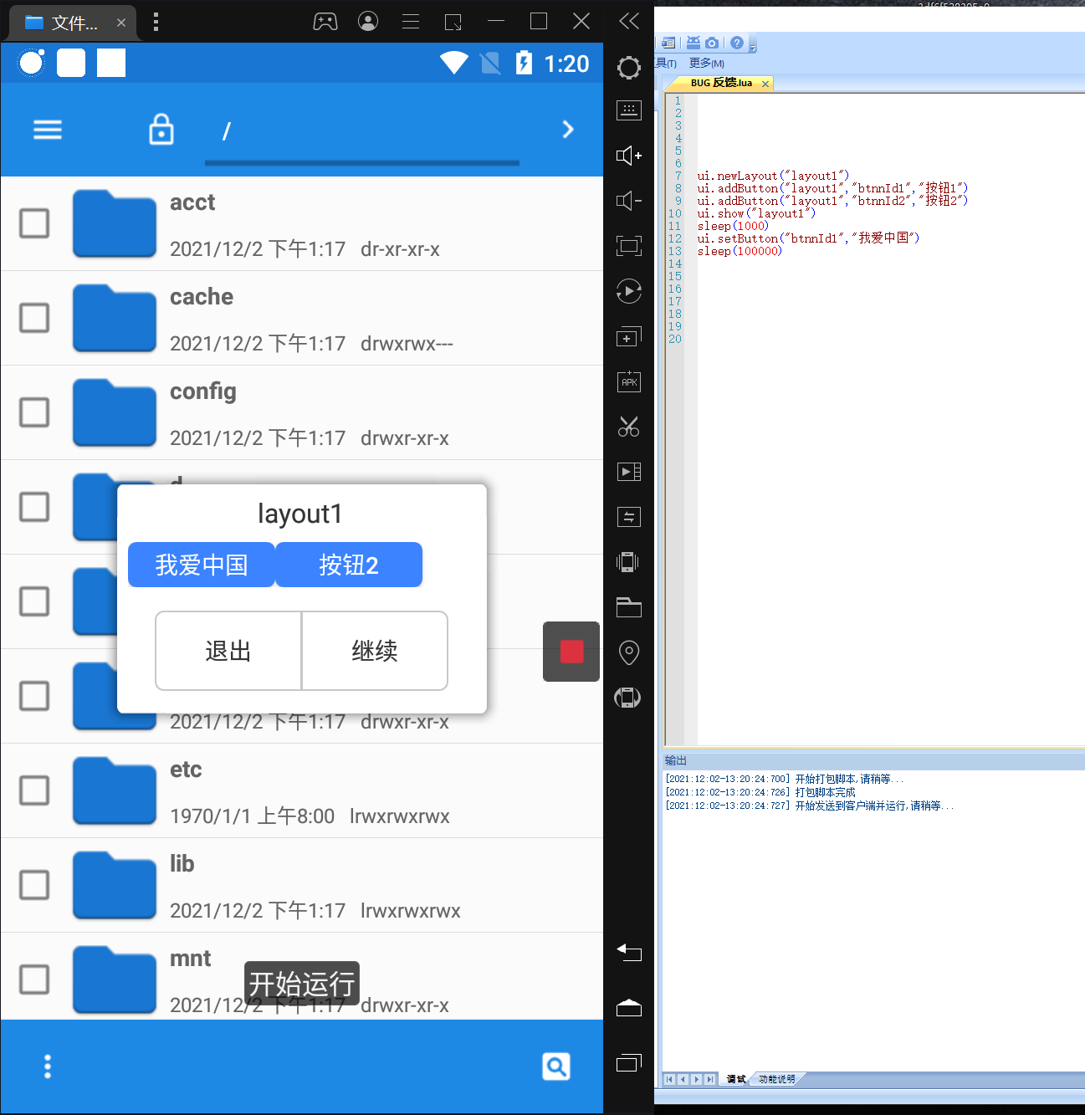Tap the 按钮2 button in layout1 dialog
Screen dimensions: 1085x1115
pos(349,565)
